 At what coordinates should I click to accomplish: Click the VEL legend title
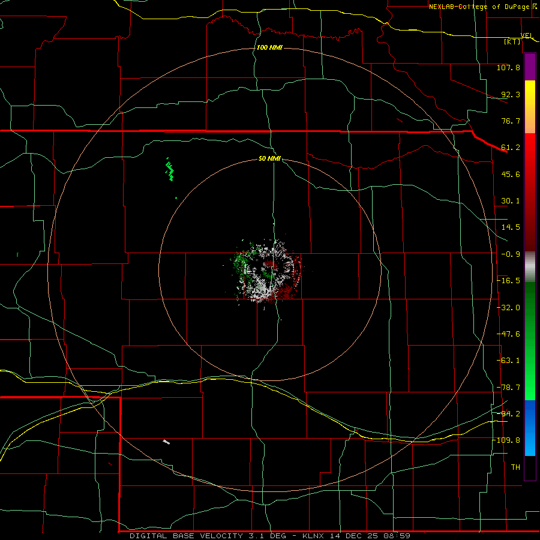[527, 35]
